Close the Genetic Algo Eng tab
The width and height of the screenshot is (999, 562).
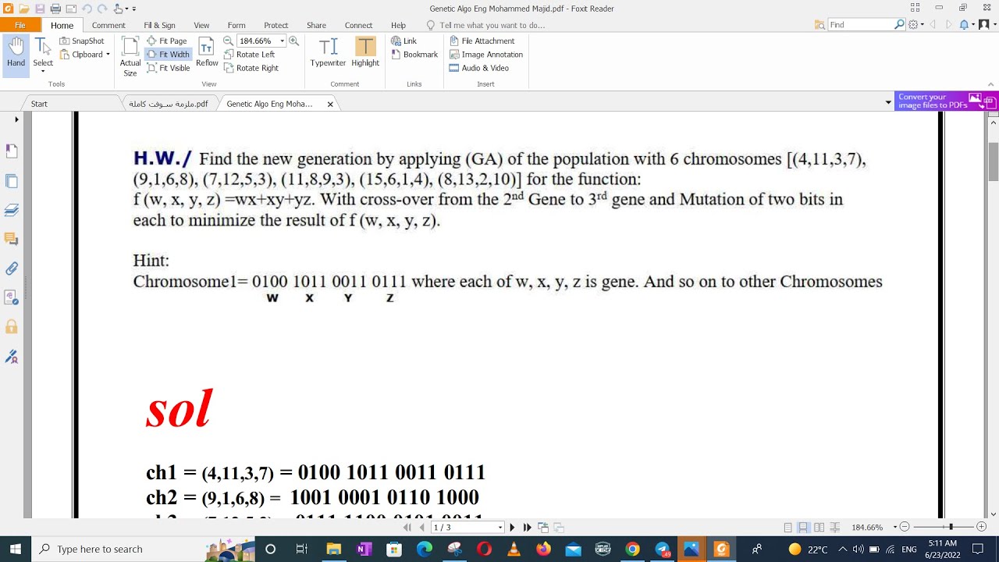[330, 104]
